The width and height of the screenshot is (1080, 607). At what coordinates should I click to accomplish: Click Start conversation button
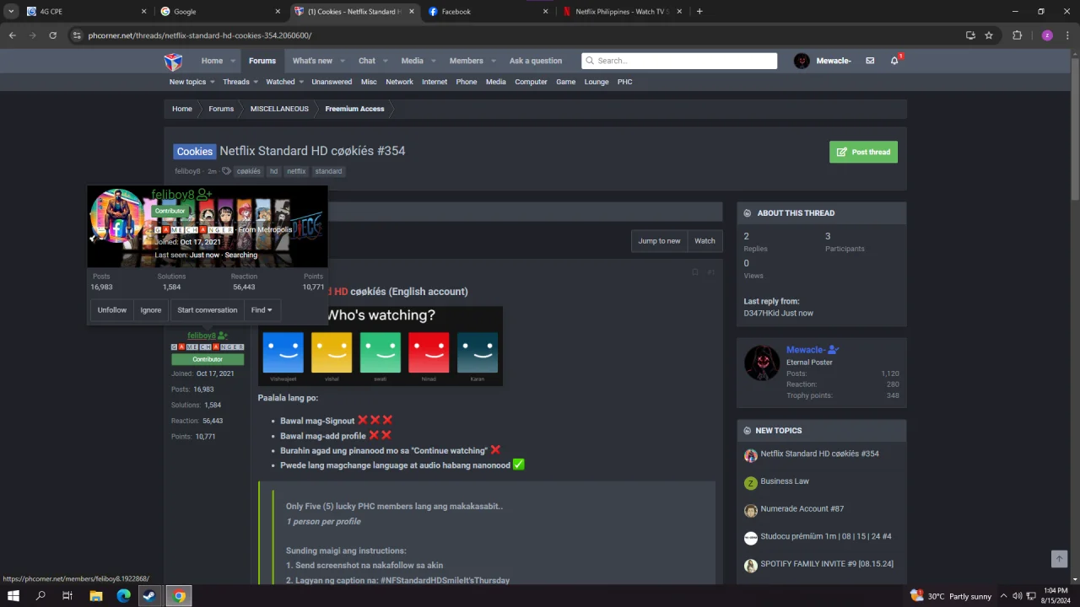[x=207, y=310]
